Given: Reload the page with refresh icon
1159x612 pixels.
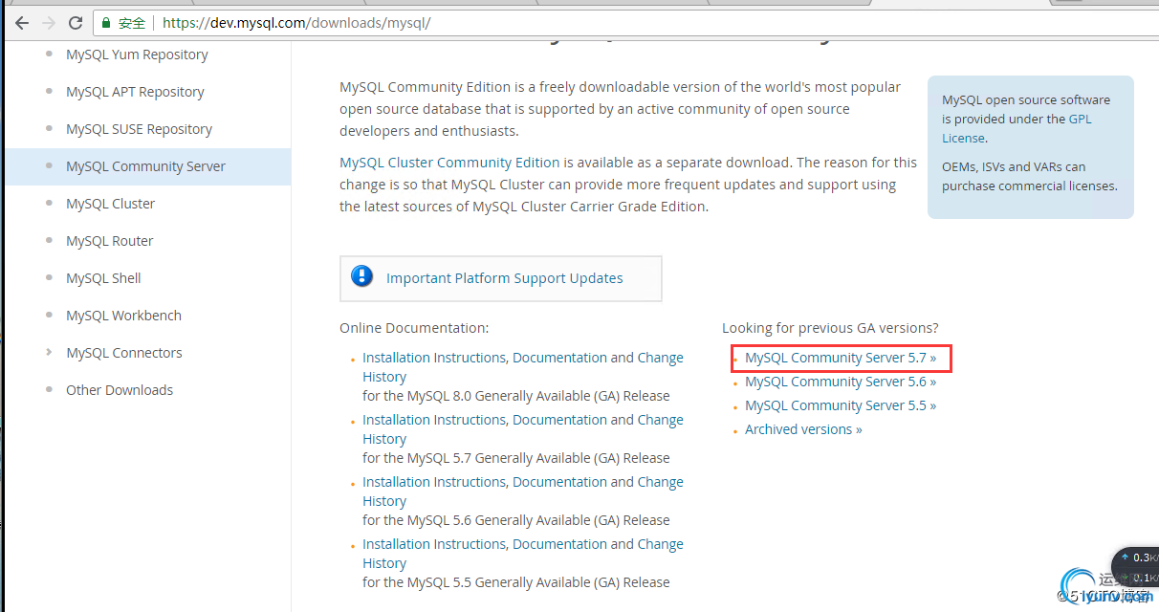Looking at the screenshot, I should pos(76,23).
